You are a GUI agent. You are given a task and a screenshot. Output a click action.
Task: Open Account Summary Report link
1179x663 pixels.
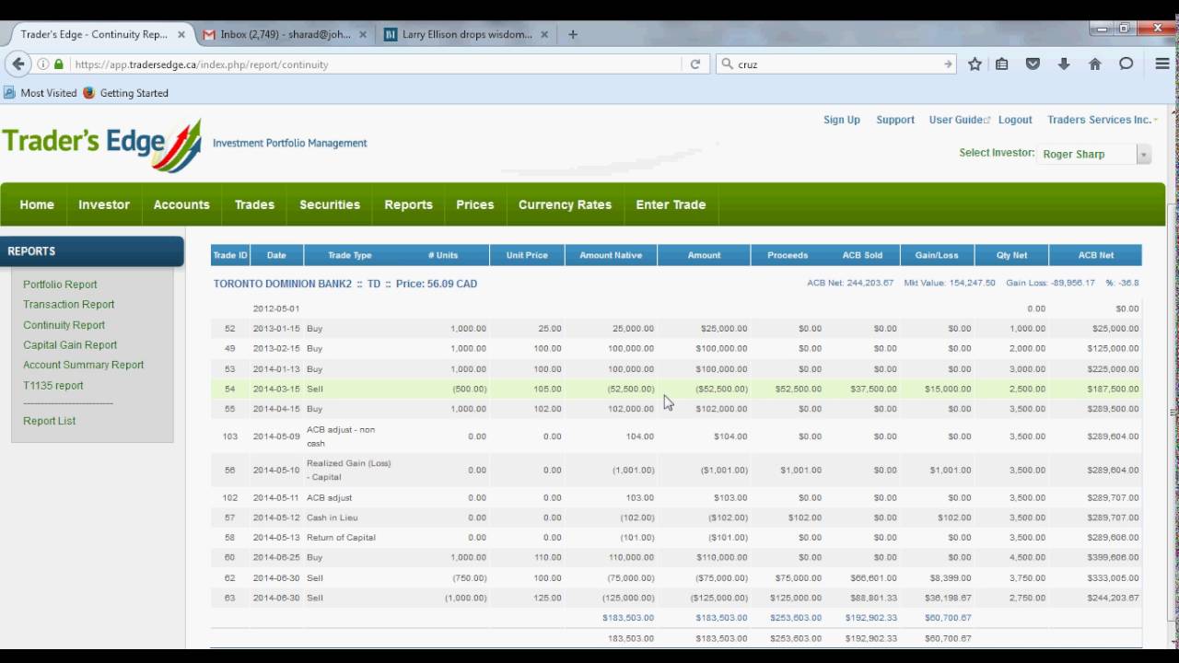click(84, 366)
